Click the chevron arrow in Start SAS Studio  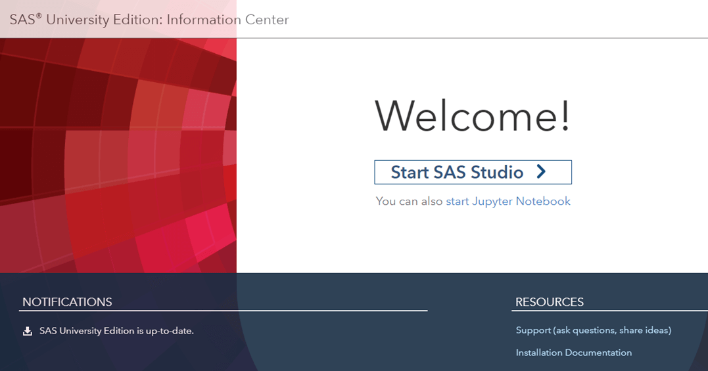(x=541, y=172)
